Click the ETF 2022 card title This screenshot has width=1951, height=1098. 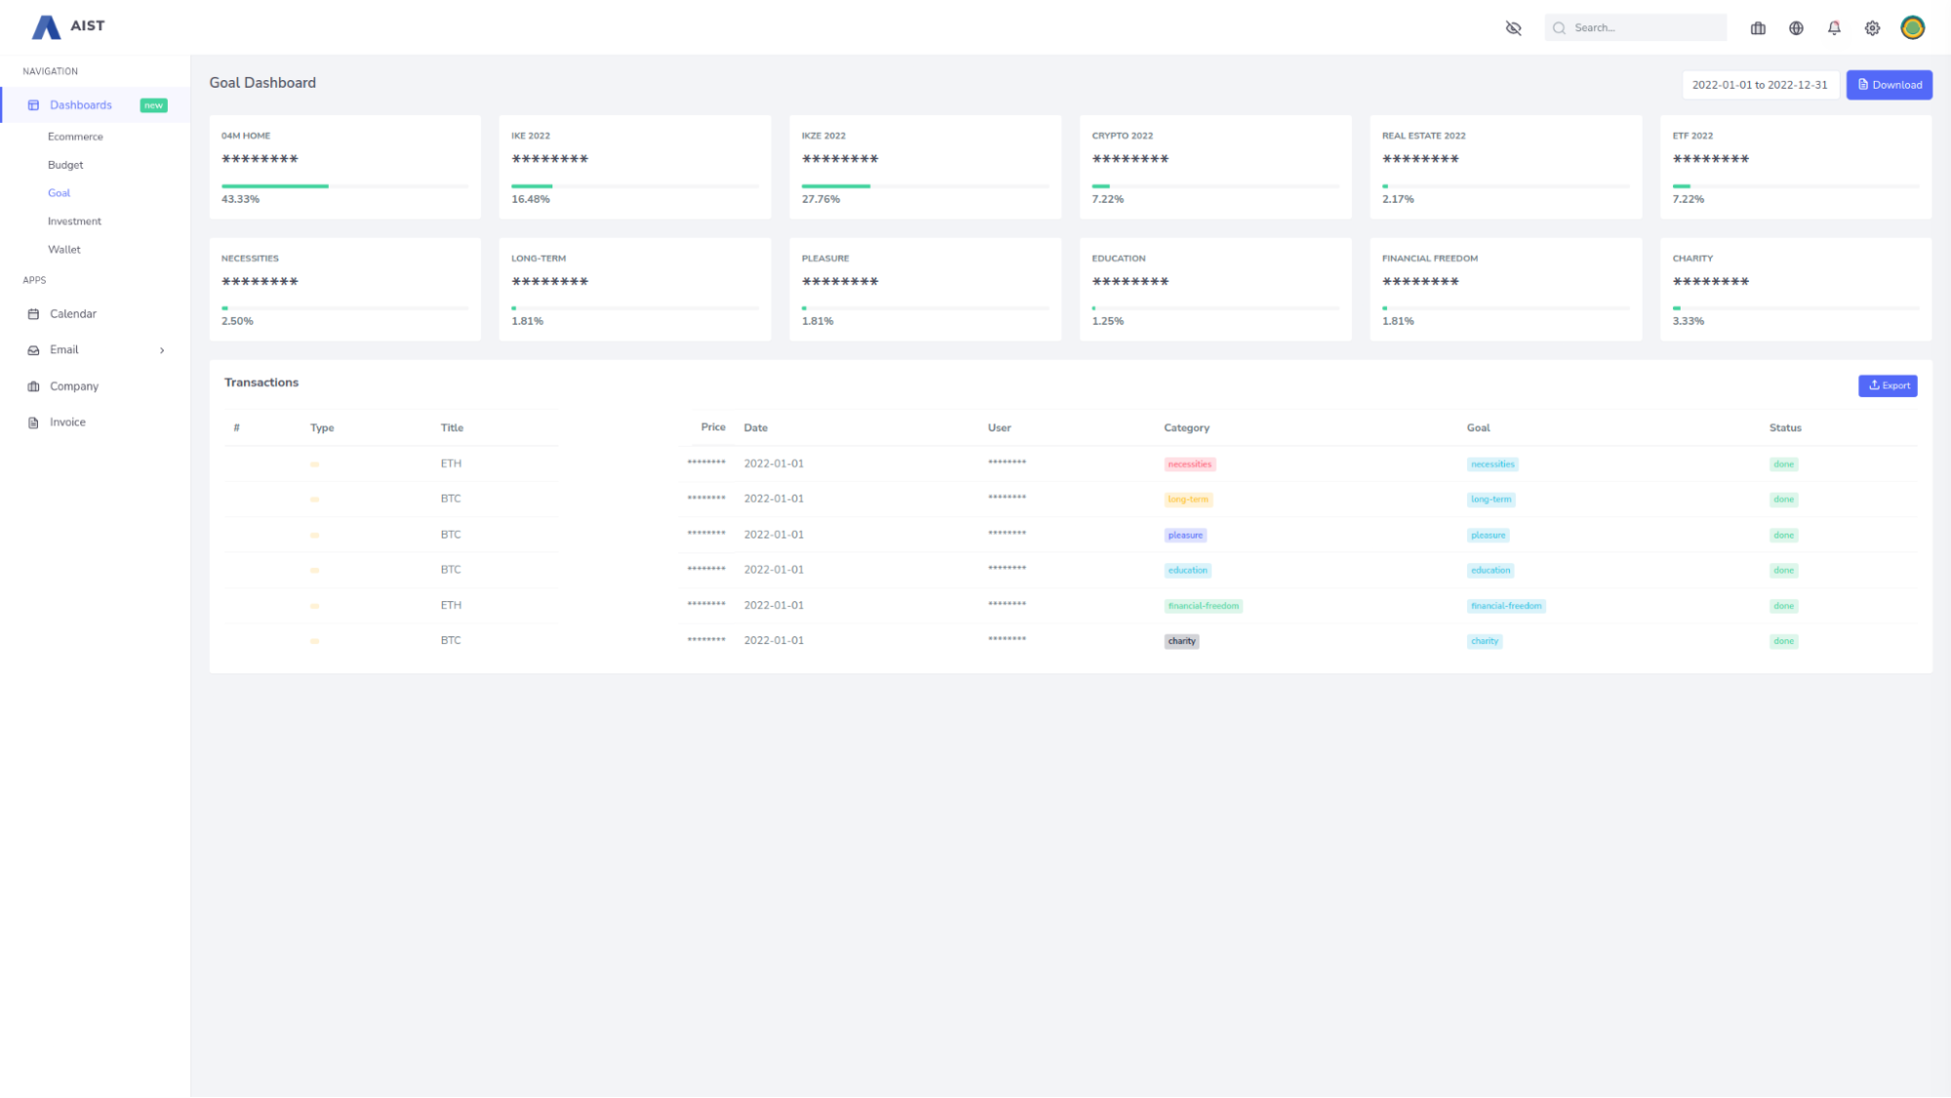1692,136
